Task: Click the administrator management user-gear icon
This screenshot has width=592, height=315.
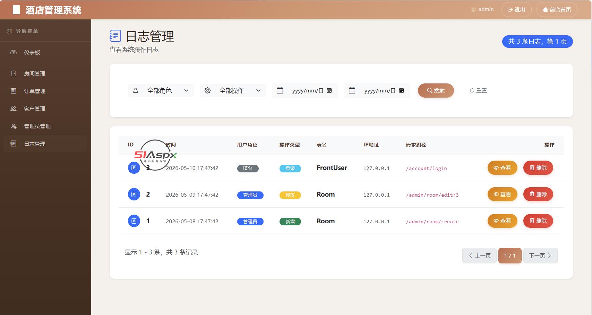Action: [14, 126]
